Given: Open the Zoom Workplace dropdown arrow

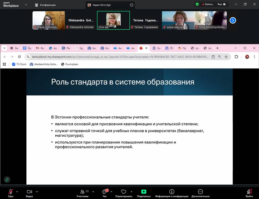Looking at the screenshot, I should click(x=26, y=5).
